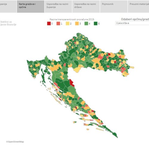
Task: Open Usporedba na razini županije tab
Action: (58, 7)
